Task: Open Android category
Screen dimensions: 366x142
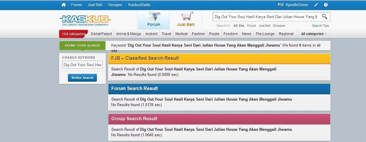Action: pos(151,34)
